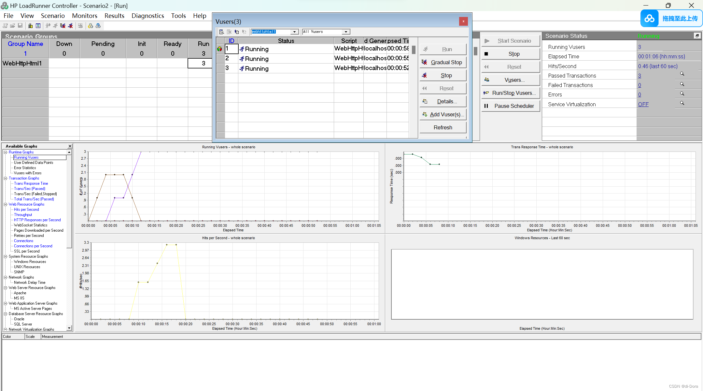Viewport: 703px width, 391px height.
Task: Toggle Service Virtualization OFF link
Action: pos(643,104)
